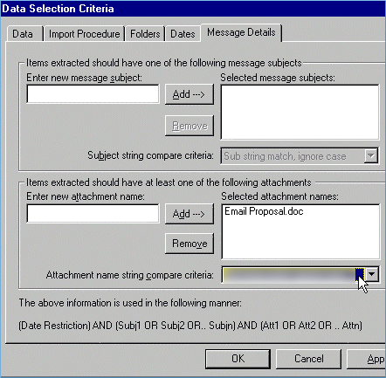This screenshot has height=378, width=386.
Task: Click the Message Details tab
Action: (241, 32)
